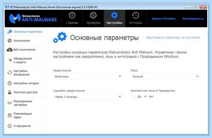Image resolution: width=212 pixels, height=138 pixels.
Task: Open Настройки обновления section
Action: pyautogui.click(x=25, y=73)
